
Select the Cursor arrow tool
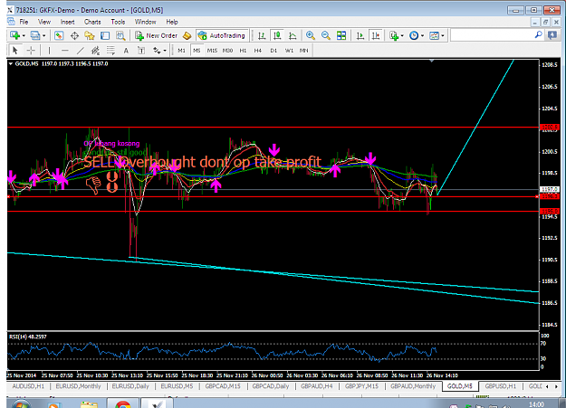point(14,51)
